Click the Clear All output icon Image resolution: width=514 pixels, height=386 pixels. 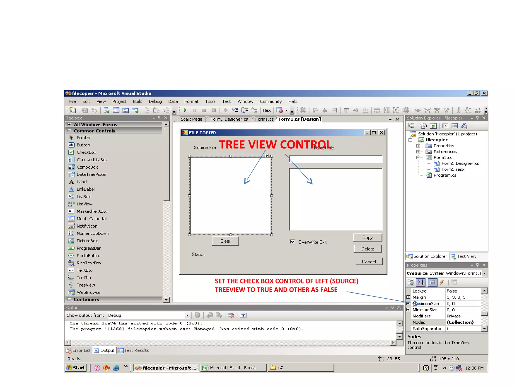[x=231, y=315]
